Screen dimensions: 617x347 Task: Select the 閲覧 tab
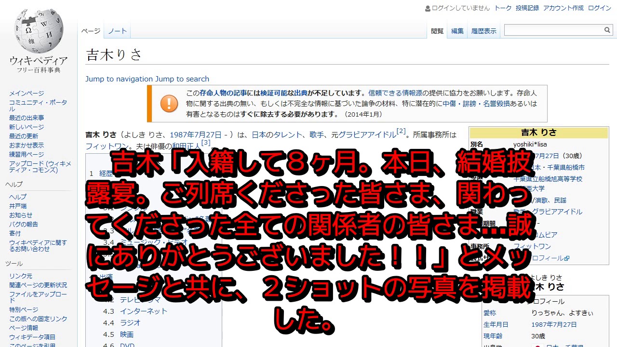coord(437,31)
